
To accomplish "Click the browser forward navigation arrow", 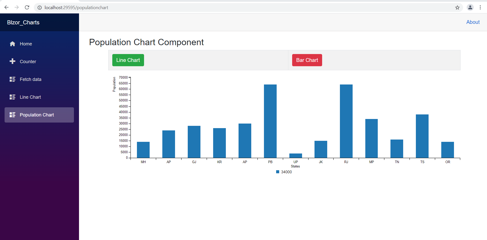I will click(17, 7).
